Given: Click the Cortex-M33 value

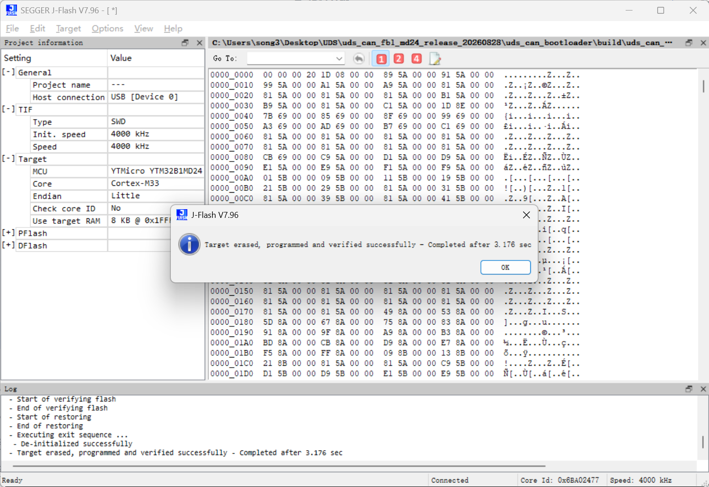Looking at the screenshot, I should pyautogui.click(x=135, y=184).
